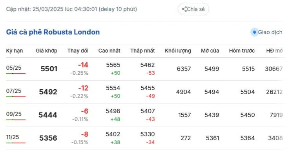Select the Thay đổi column header

tap(78, 51)
